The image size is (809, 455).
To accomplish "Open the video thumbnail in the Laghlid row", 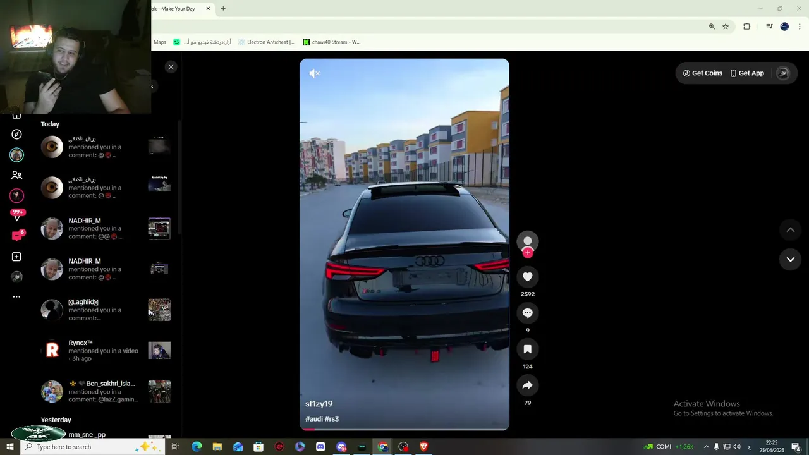I will pyautogui.click(x=159, y=310).
